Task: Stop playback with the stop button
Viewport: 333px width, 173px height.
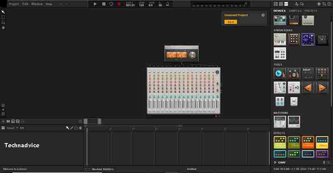Action: click(103, 4)
